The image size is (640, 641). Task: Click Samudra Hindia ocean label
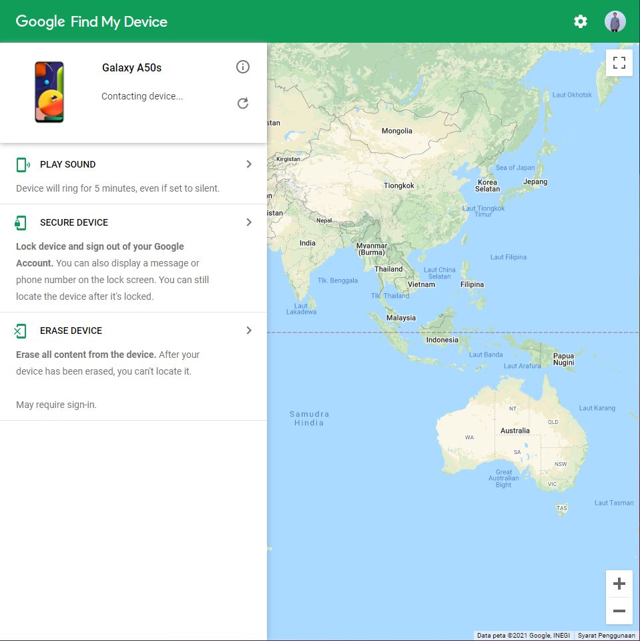click(310, 418)
